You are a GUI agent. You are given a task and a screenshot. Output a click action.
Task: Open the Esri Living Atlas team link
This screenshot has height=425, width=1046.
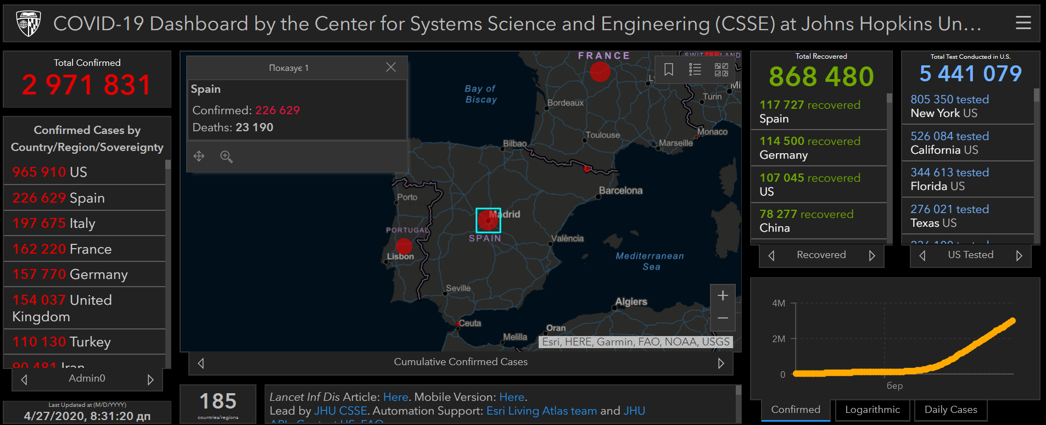point(541,411)
